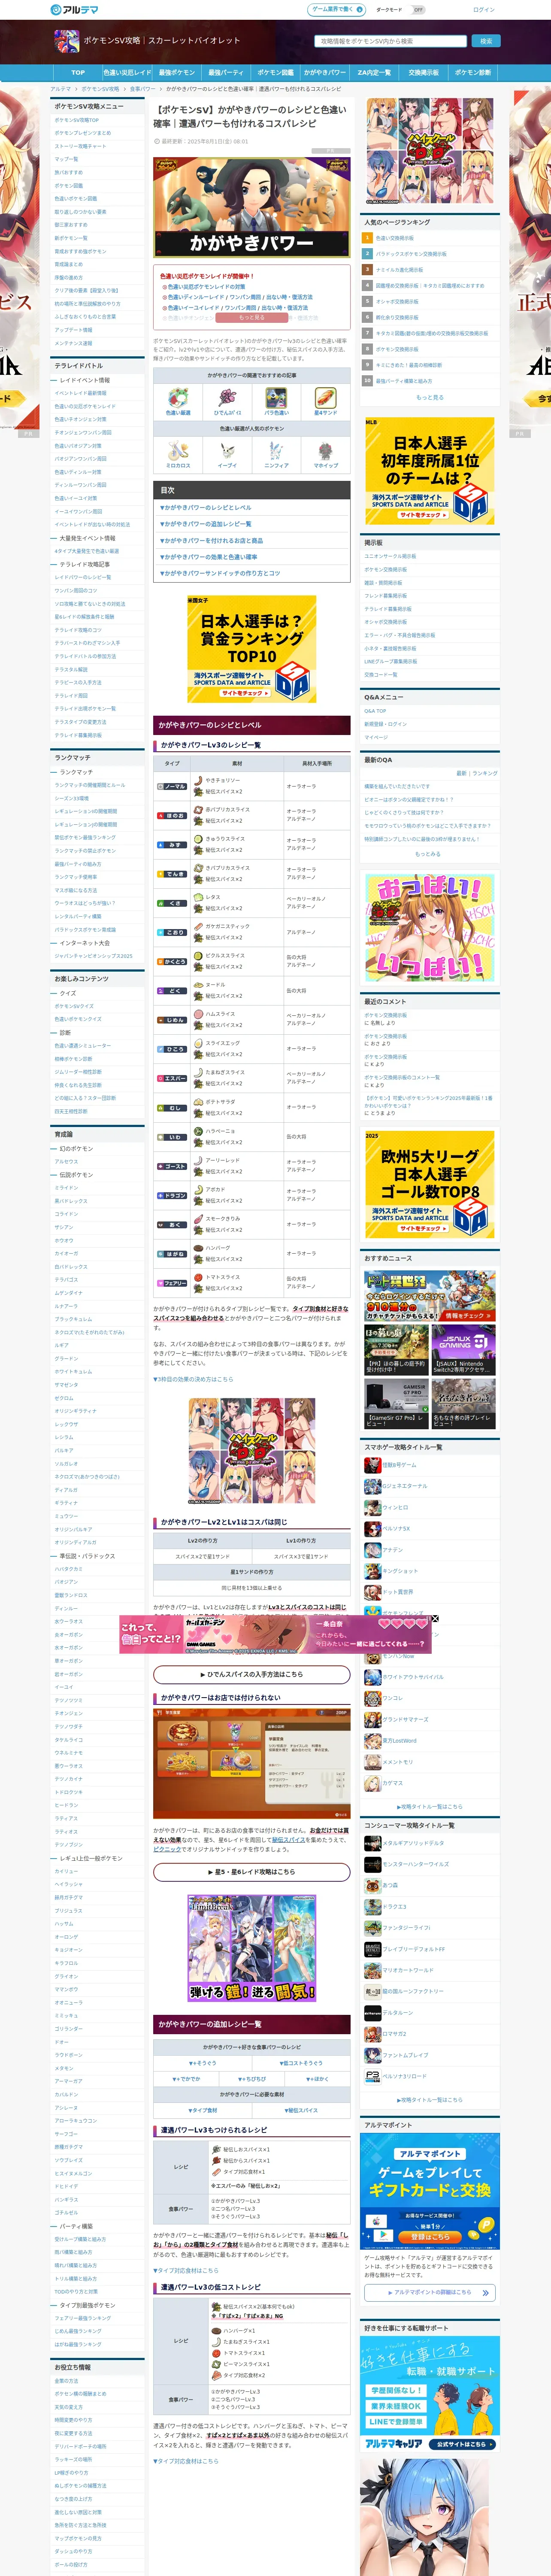Click the エスパー type badge in recipe table
This screenshot has width=551, height=2576.
172,1078
